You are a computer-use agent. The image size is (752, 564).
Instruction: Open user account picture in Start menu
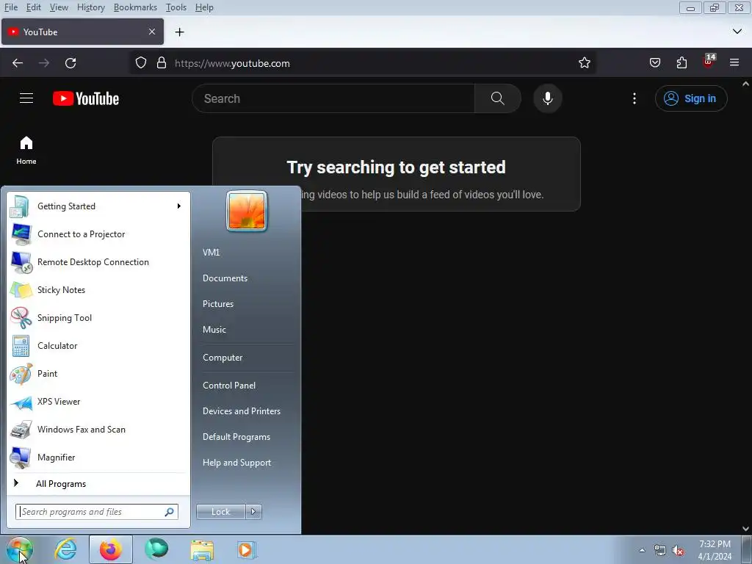(247, 211)
